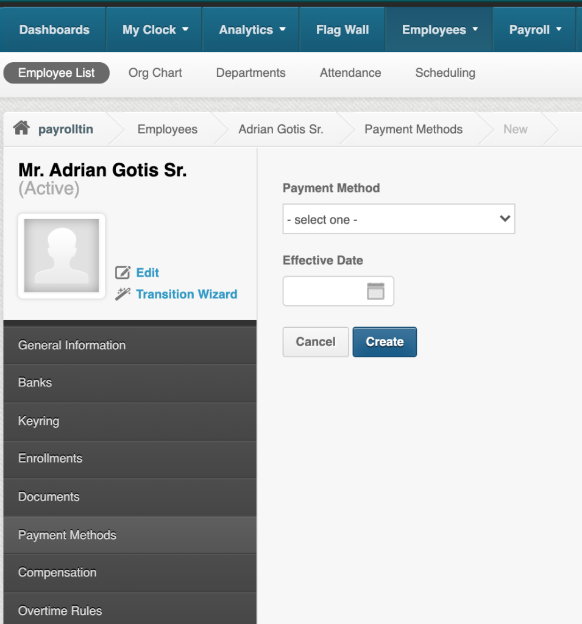Cancel the new payment method form

coord(315,342)
